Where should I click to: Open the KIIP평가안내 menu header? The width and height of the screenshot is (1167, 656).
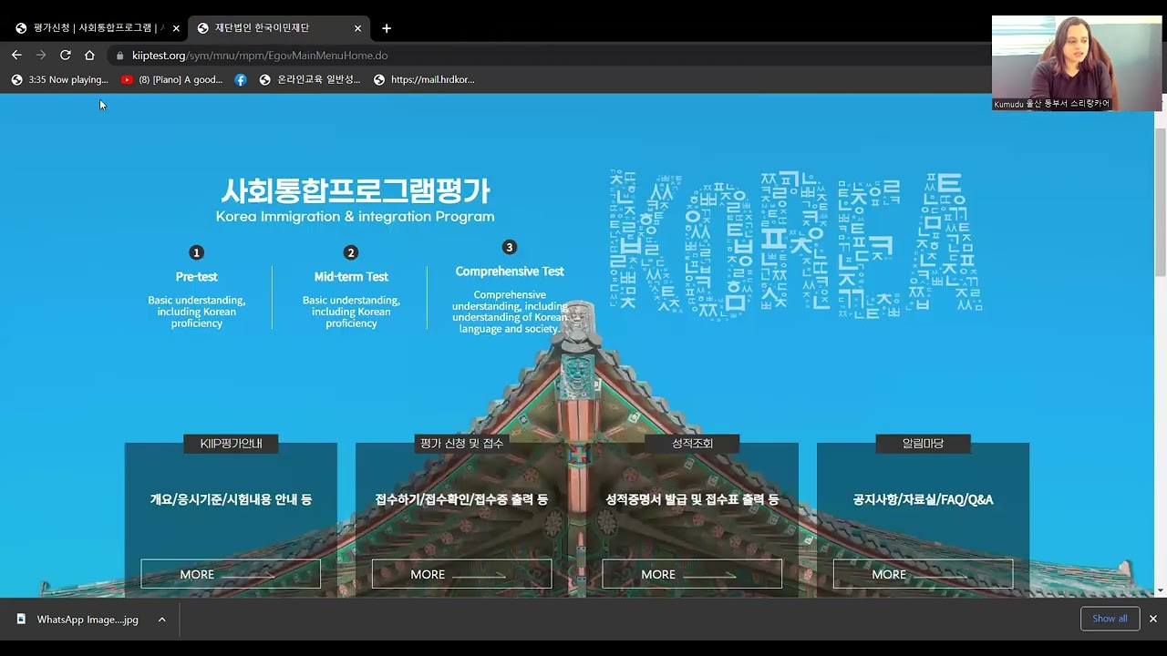[231, 444]
